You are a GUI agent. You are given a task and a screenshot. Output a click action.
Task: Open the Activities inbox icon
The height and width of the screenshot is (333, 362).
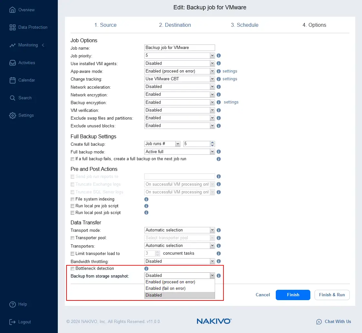click(13, 63)
